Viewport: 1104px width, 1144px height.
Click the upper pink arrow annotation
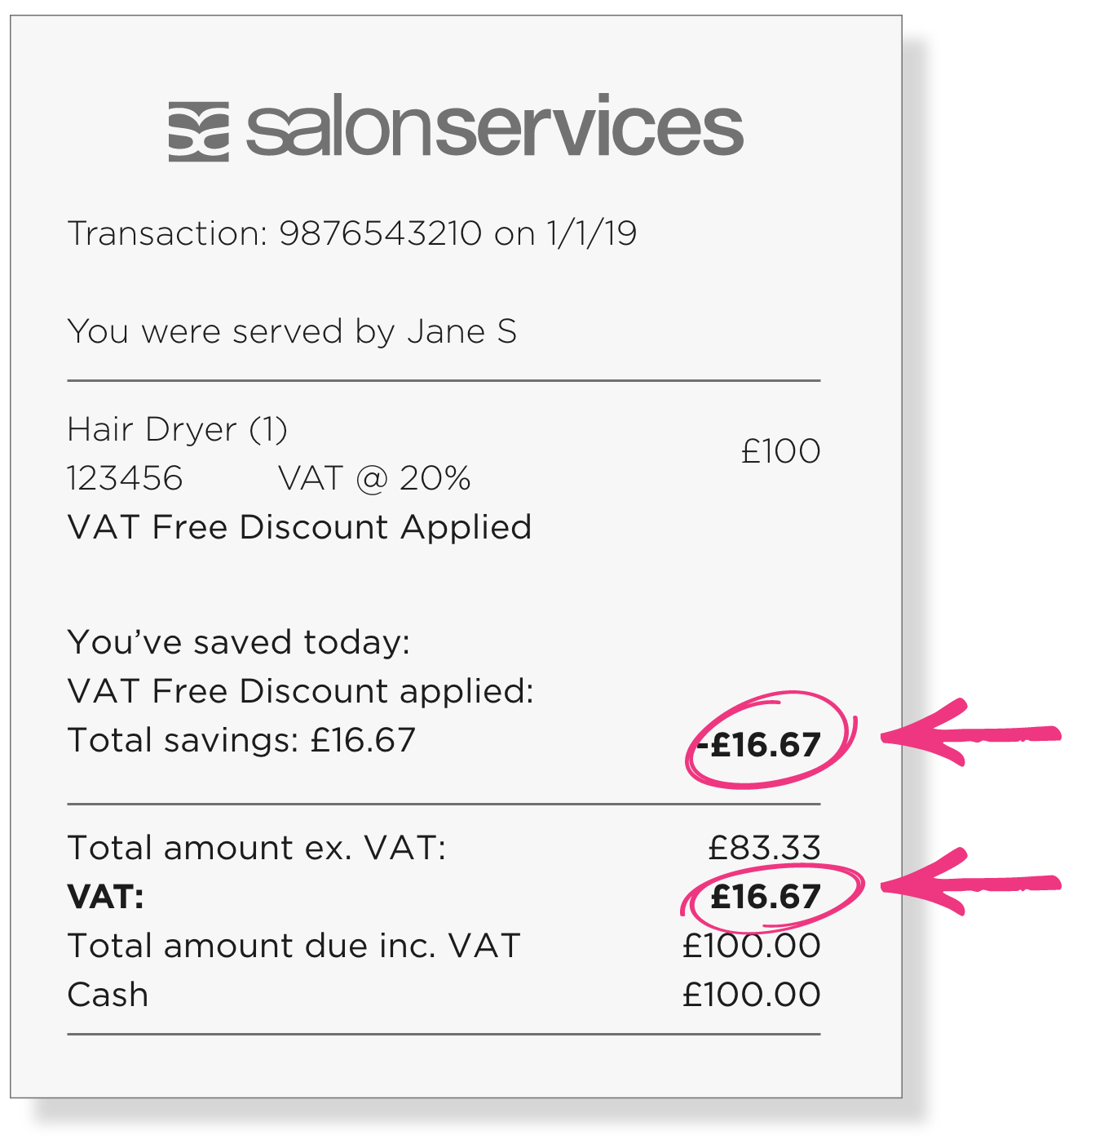pyautogui.click(x=969, y=733)
